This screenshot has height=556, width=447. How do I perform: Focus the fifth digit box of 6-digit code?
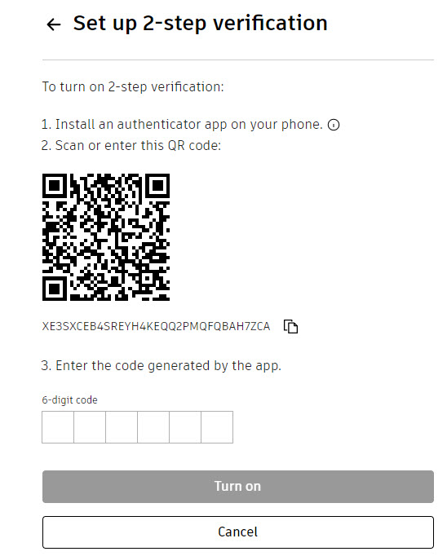[x=185, y=427]
